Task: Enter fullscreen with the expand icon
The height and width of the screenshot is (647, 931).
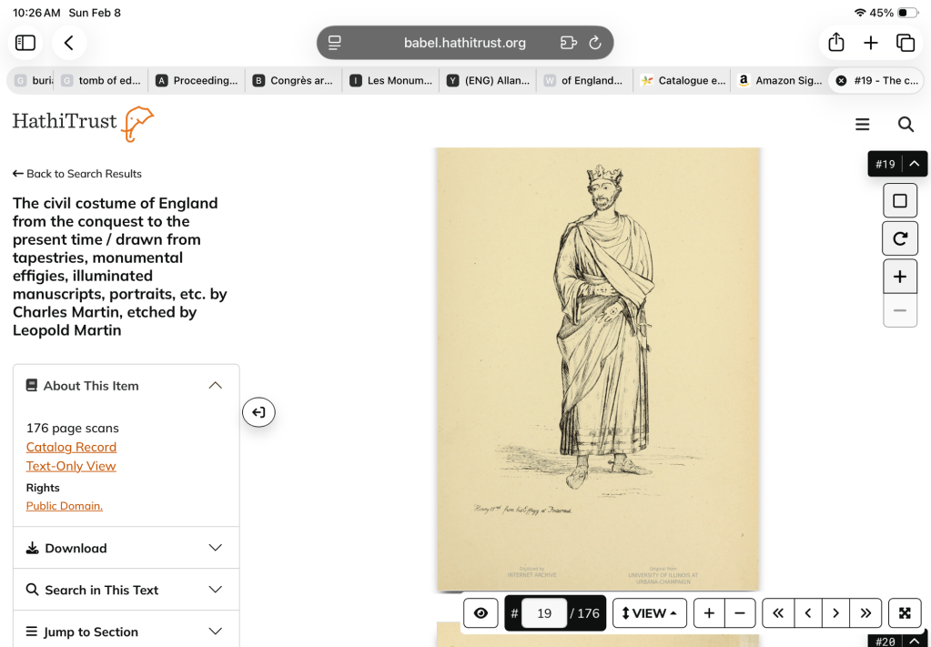Action: [905, 613]
